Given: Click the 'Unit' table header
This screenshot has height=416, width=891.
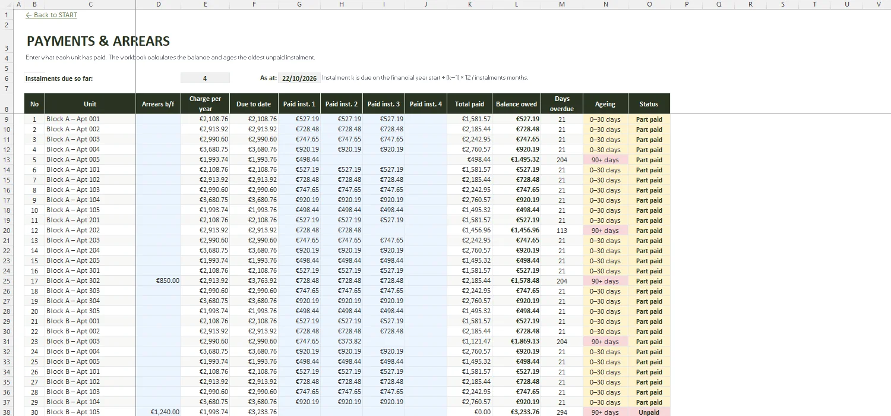Looking at the screenshot, I should pos(90,103).
